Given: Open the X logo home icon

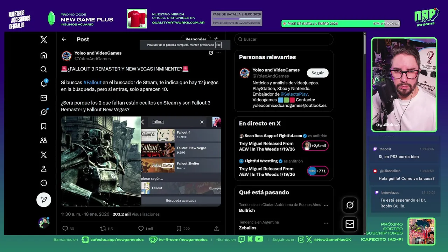Looking at the screenshot, I should coord(44,40).
